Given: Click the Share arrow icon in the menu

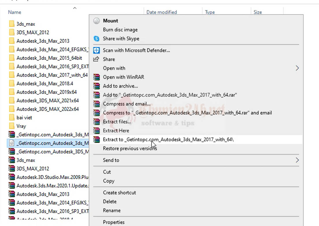Looking at the screenshot, I should point(96,59).
